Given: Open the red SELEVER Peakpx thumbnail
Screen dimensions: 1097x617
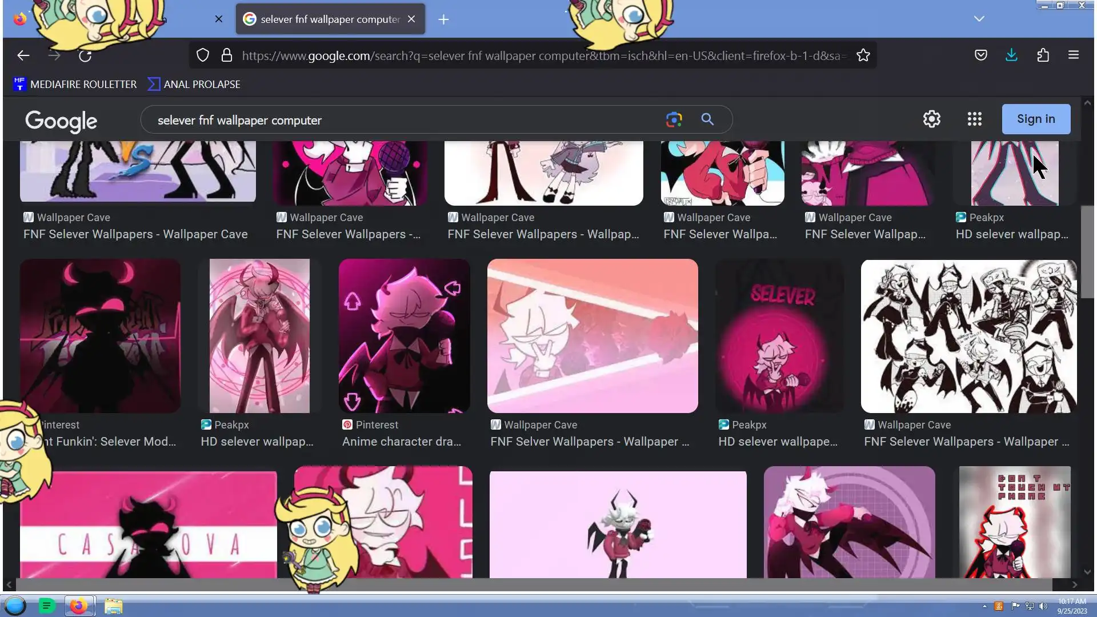Looking at the screenshot, I should pos(779,336).
